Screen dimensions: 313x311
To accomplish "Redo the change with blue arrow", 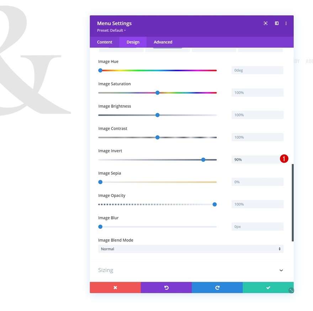I will (217, 287).
